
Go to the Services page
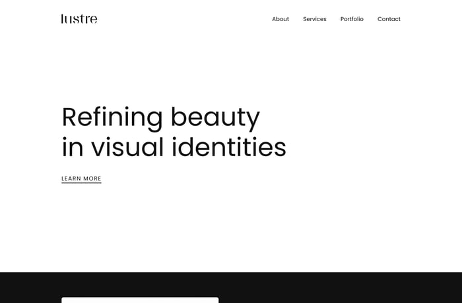click(314, 19)
